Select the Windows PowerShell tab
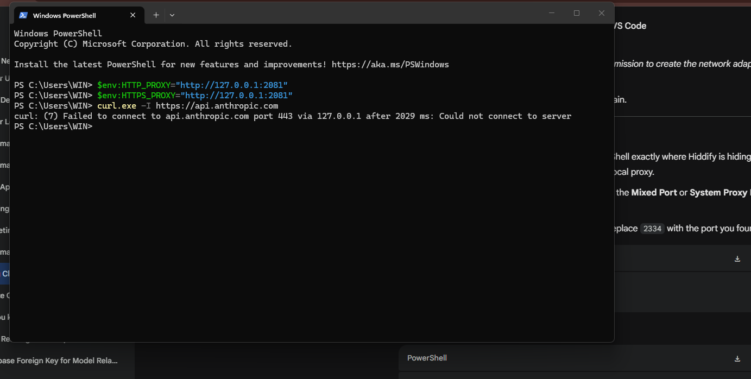The image size is (751, 379). click(x=79, y=15)
